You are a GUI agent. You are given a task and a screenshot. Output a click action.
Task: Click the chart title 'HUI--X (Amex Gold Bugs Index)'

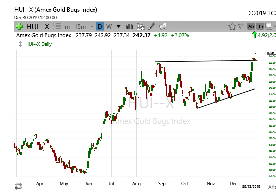(x=56, y=10)
